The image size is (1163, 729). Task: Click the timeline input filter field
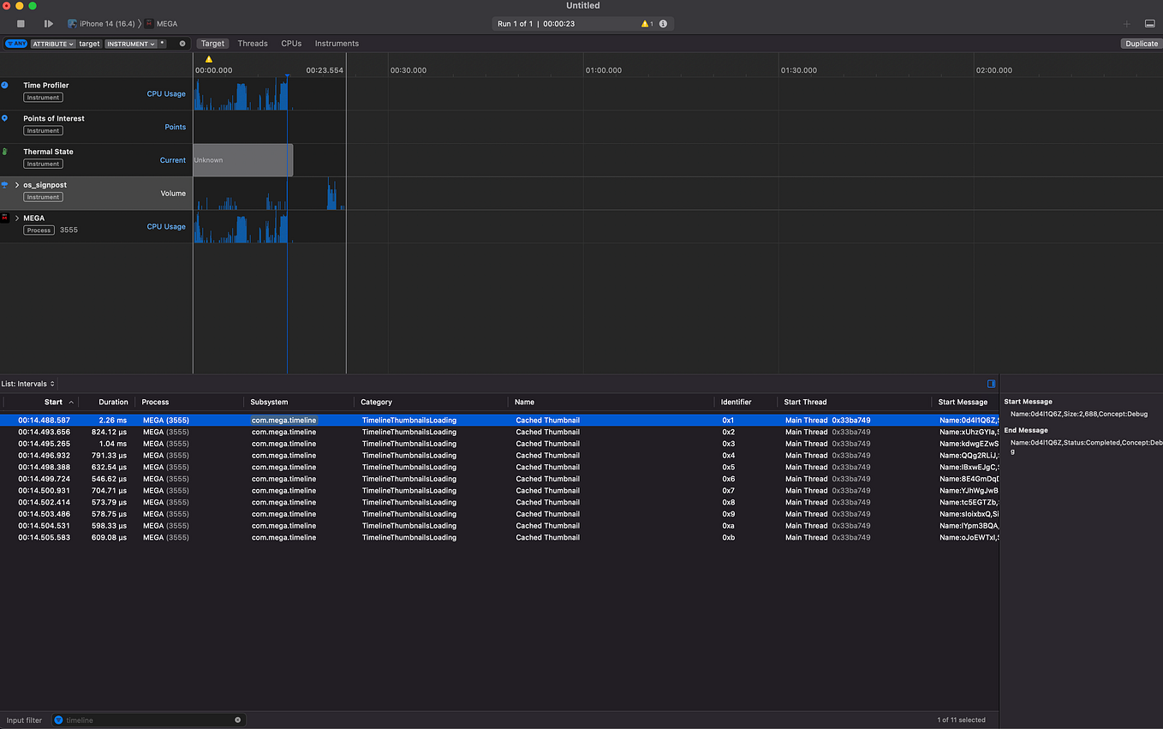click(x=146, y=720)
